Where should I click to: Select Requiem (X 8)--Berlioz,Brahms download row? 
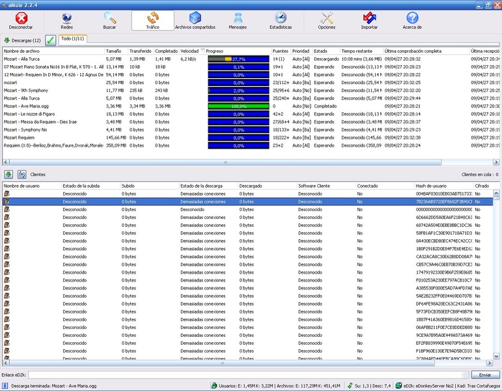[251, 145]
